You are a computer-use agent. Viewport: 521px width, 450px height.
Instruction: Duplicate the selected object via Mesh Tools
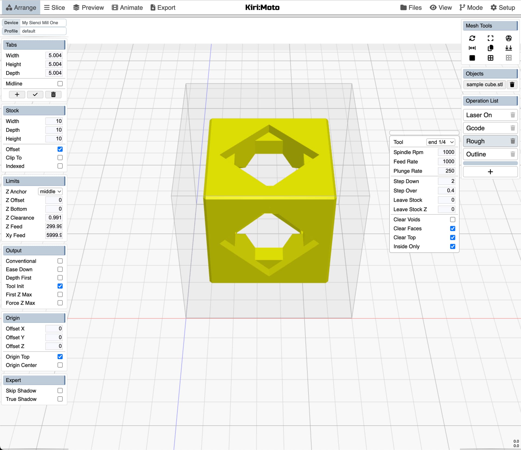tap(490, 48)
